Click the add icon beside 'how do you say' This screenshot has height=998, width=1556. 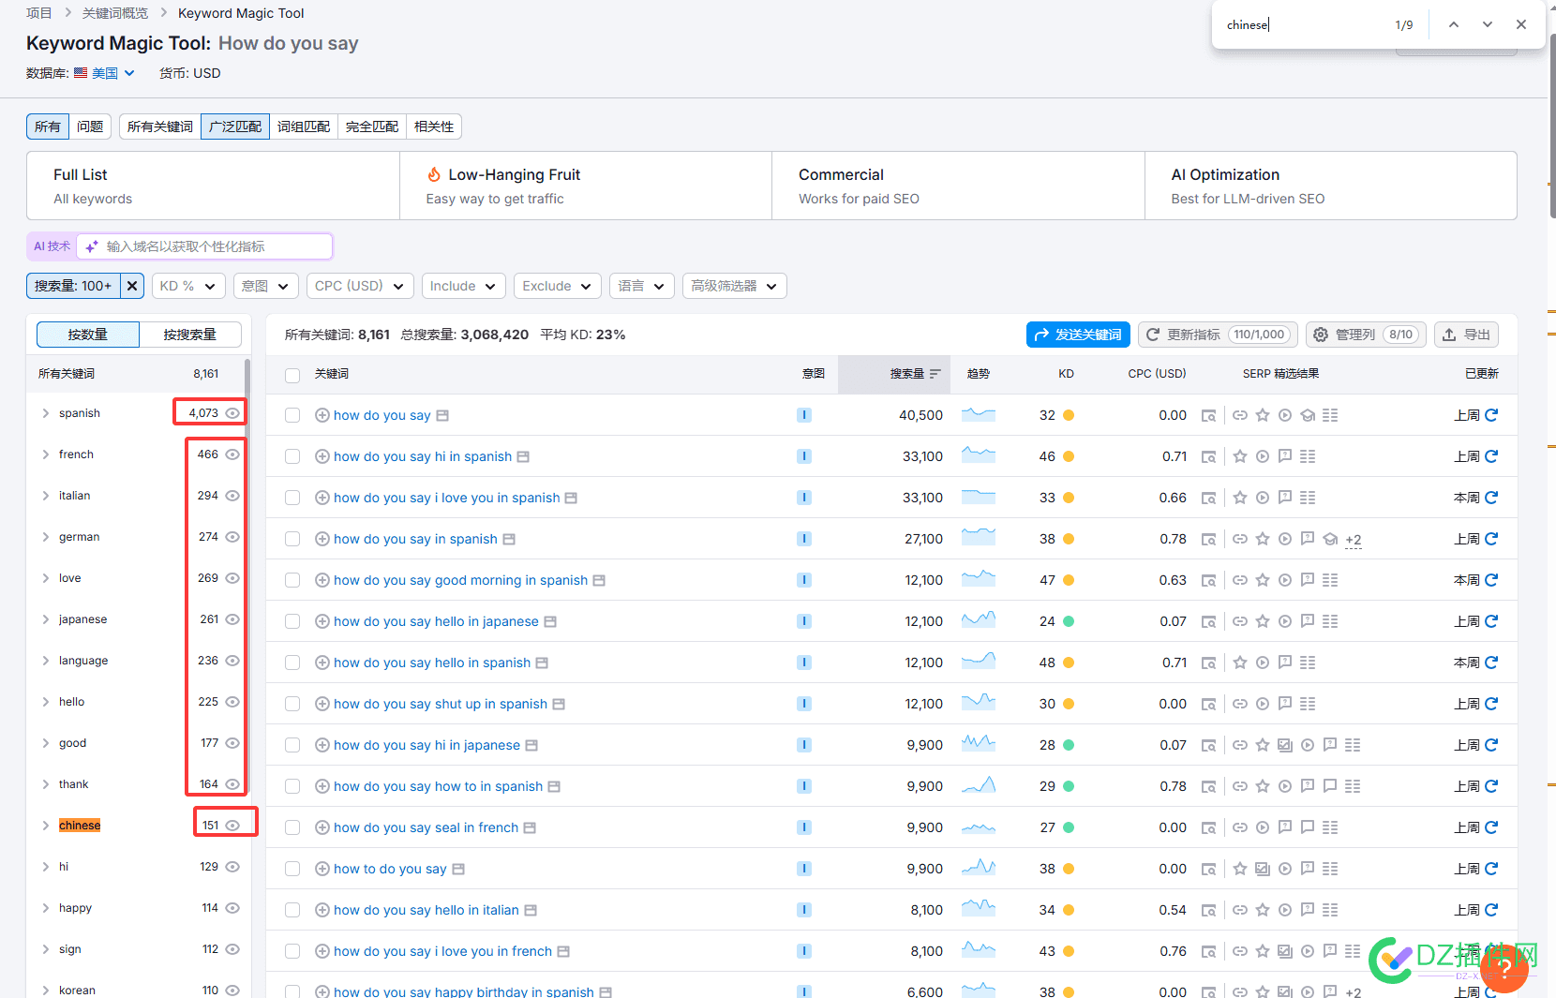click(x=322, y=415)
